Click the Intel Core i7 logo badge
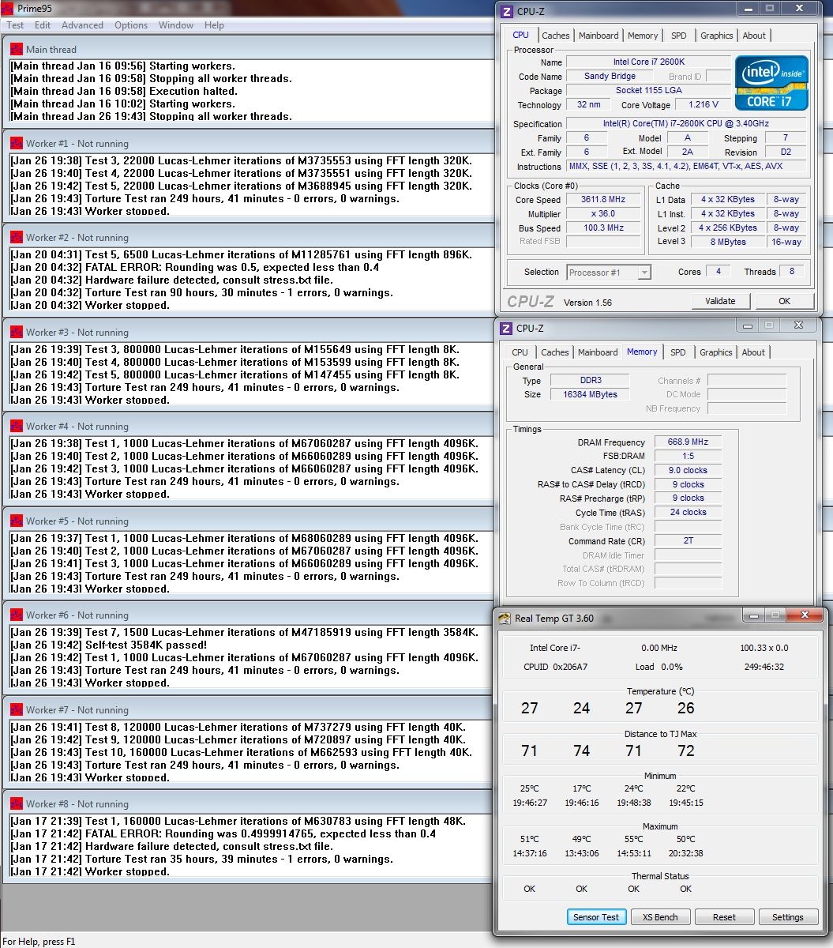 pos(771,82)
